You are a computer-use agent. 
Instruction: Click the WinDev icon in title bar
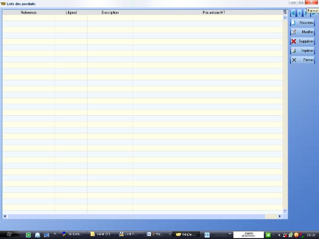pyautogui.click(x=3, y=4)
